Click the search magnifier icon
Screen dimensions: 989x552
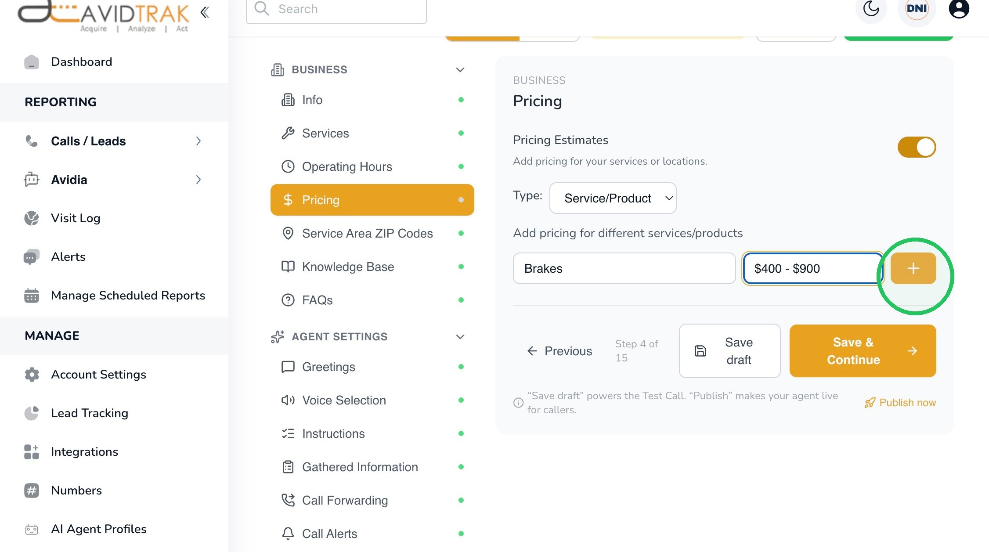coord(261,8)
